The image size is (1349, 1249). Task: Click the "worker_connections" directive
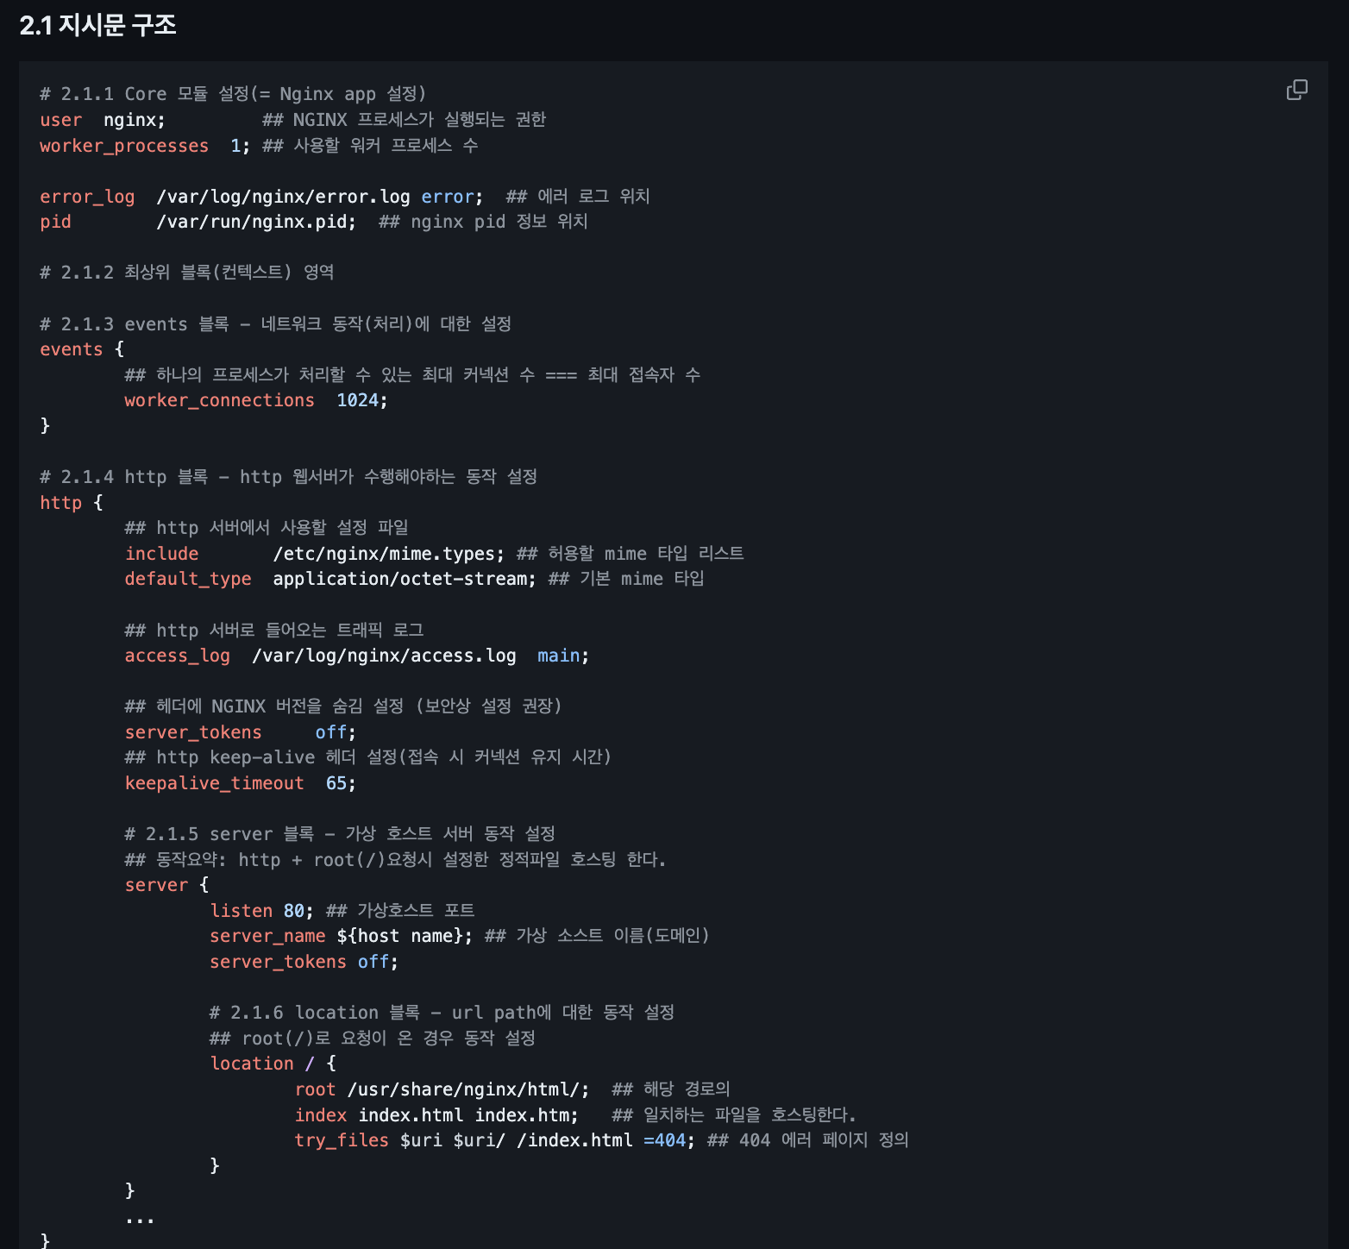tap(219, 400)
